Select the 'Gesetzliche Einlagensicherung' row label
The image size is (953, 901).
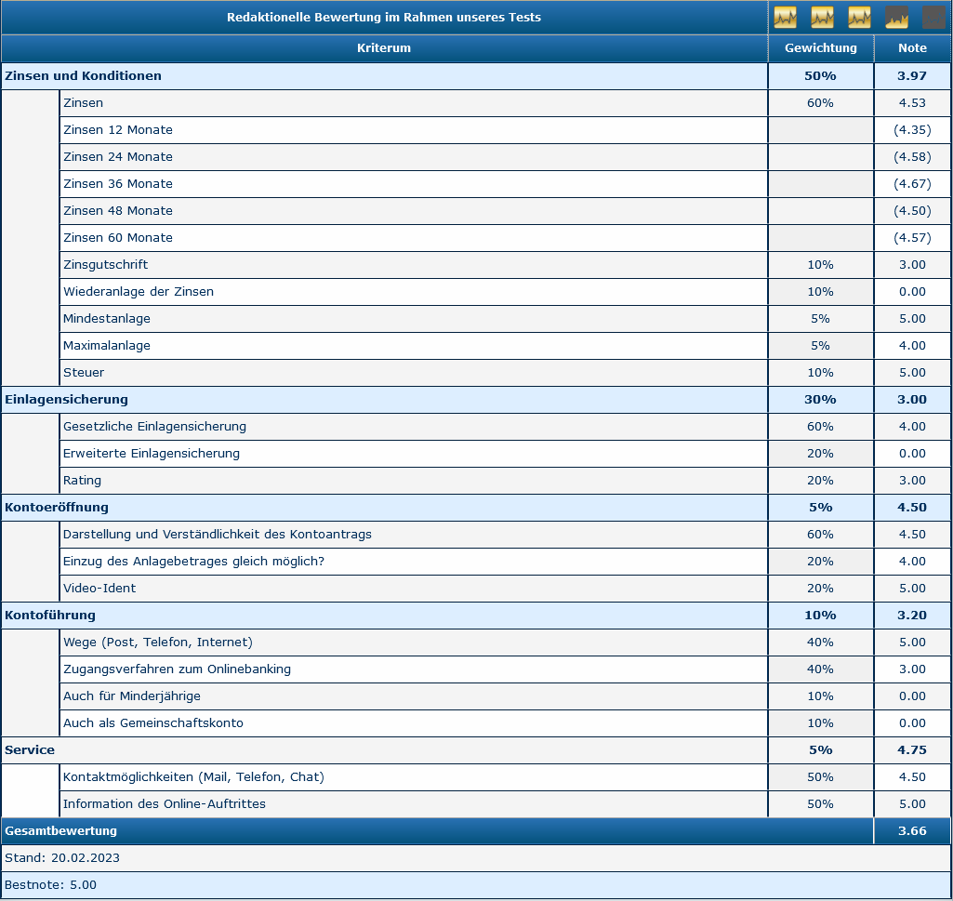(x=155, y=427)
